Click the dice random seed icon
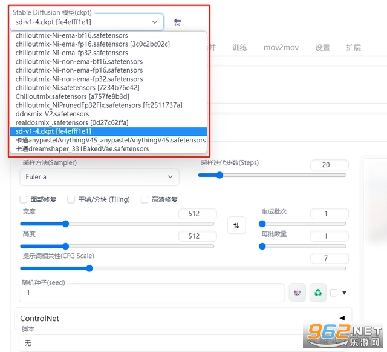The image size is (387, 352). tap(297, 293)
